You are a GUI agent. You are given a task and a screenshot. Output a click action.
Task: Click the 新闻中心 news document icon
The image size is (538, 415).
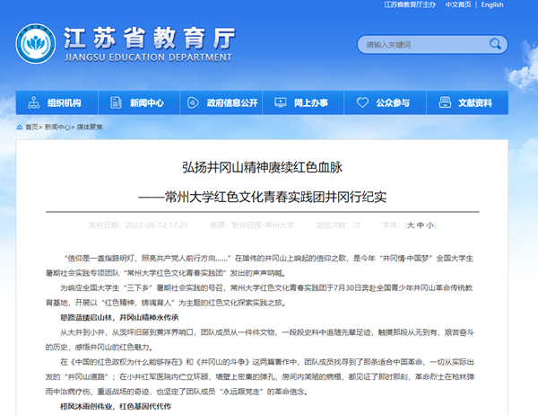click(117, 102)
